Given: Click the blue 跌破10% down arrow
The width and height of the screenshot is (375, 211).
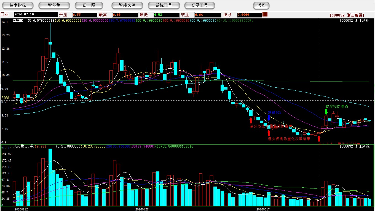Looking at the screenshot, I should [269, 118].
